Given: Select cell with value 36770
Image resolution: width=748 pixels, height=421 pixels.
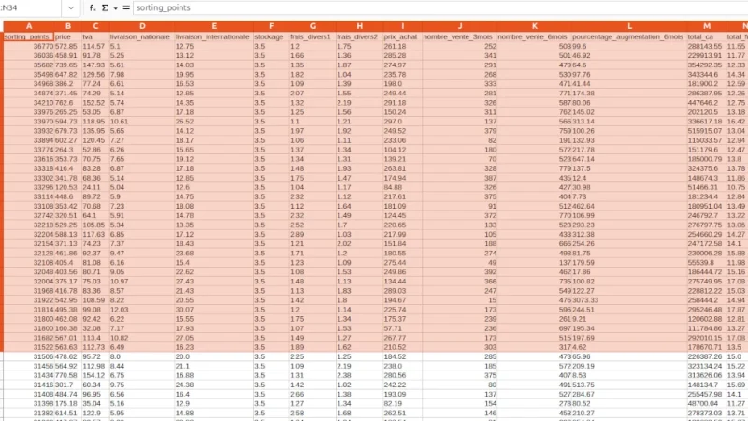Looking at the screenshot, I should pyautogui.click(x=29, y=46).
